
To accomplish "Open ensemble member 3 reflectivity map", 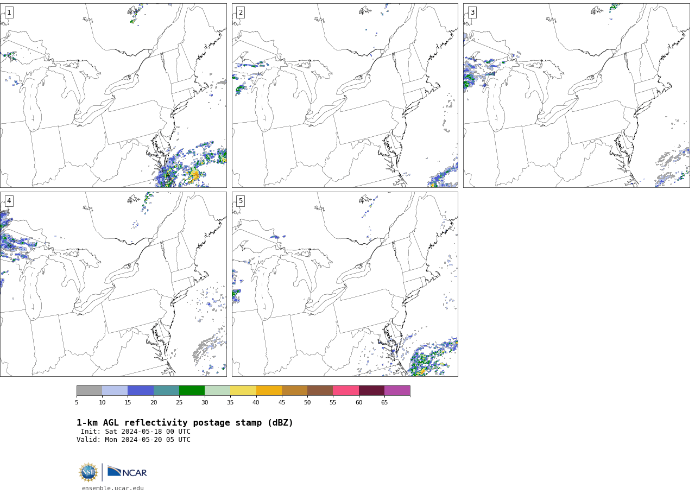I will (x=576, y=96).
